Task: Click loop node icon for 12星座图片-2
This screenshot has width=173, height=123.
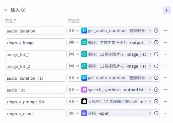Action: tap(84, 66)
